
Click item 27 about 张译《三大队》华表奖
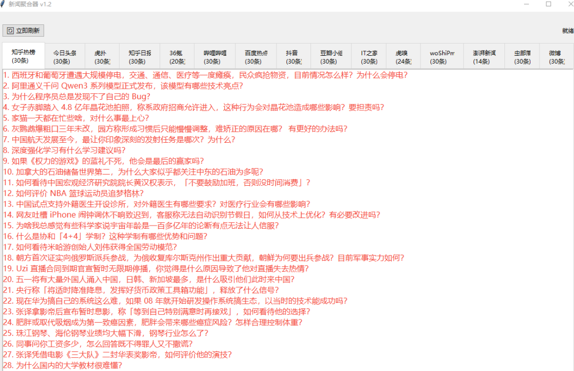tap(117, 355)
